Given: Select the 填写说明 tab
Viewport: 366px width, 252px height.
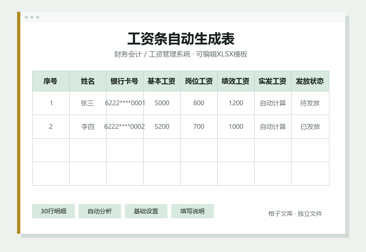Looking at the screenshot, I should click(192, 211).
